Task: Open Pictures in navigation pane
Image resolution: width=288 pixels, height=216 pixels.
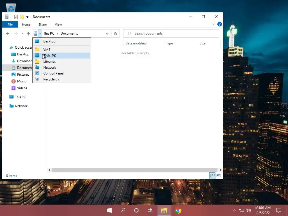Action: (x=20, y=75)
